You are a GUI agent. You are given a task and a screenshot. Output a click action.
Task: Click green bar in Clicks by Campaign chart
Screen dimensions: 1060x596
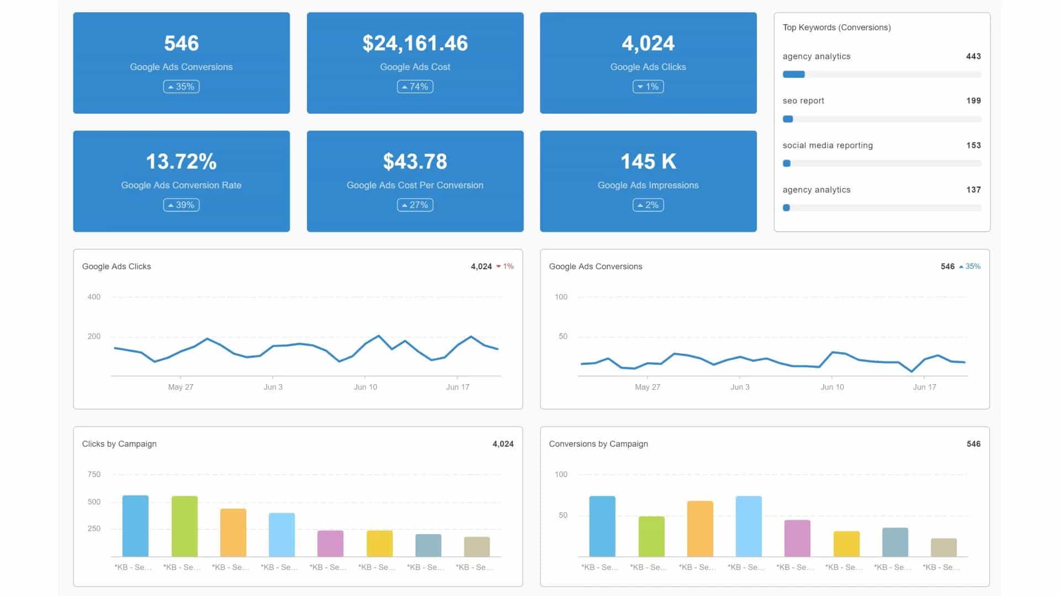pyautogui.click(x=184, y=525)
